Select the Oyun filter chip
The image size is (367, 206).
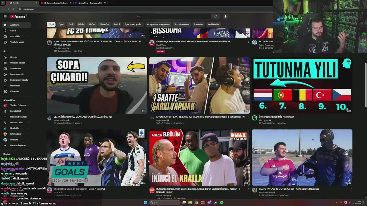click(61, 24)
